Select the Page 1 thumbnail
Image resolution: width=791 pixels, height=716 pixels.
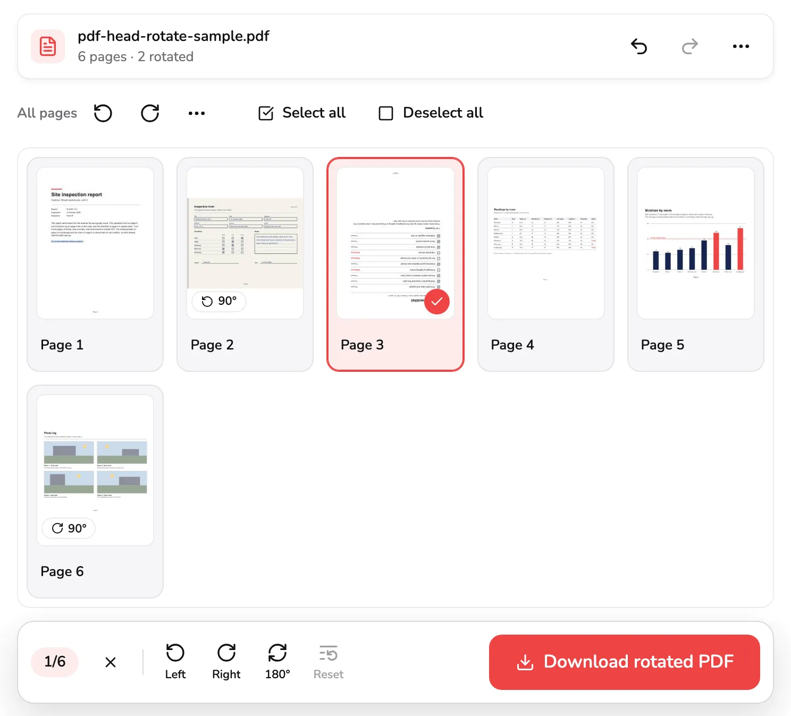pos(95,243)
